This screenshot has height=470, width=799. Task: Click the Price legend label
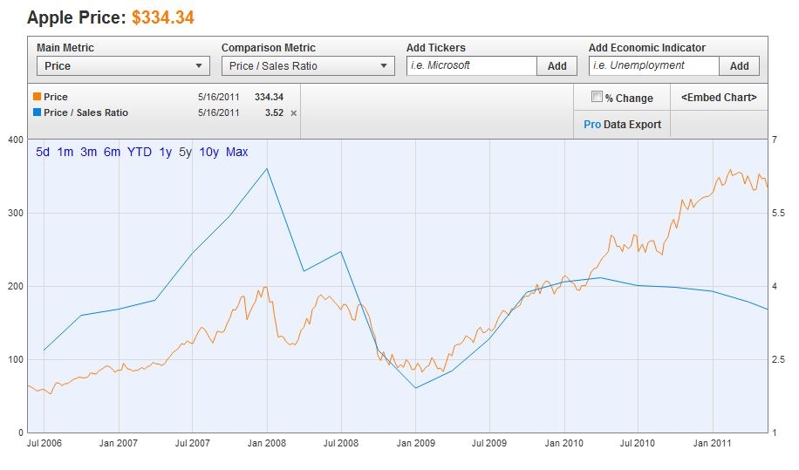coord(56,97)
